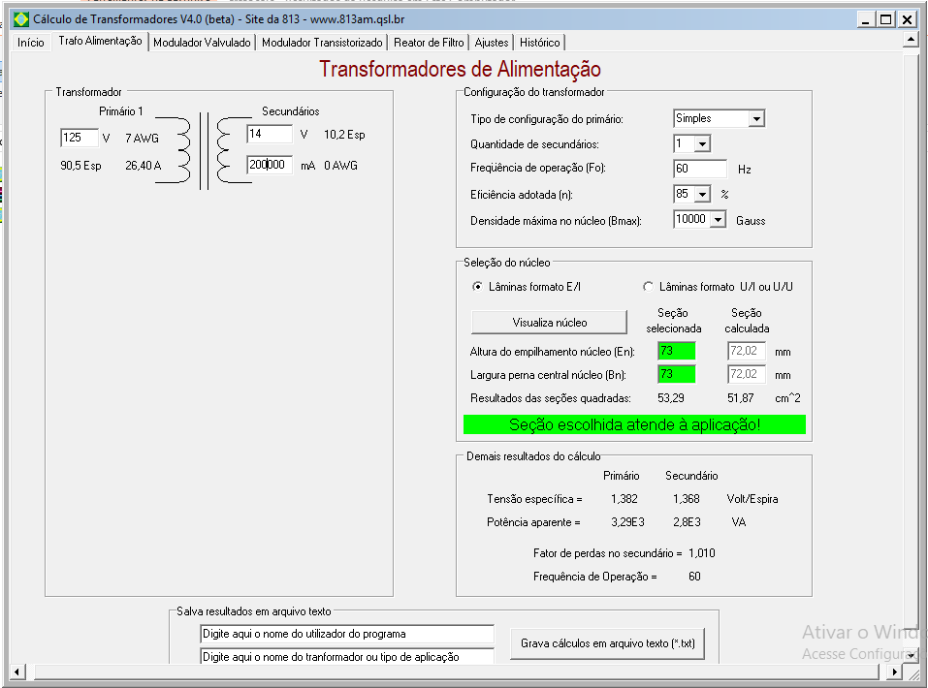This screenshot has width=928, height=688.
Task: Click 26,40 A primary current text
Action: coord(144,166)
